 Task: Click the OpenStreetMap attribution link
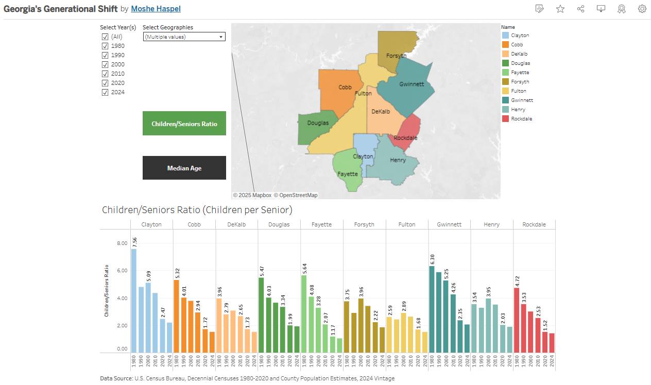(x=296, y=195)
